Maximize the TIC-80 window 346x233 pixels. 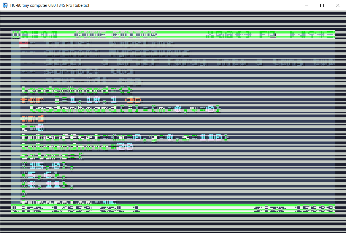(x=322, y=5)
